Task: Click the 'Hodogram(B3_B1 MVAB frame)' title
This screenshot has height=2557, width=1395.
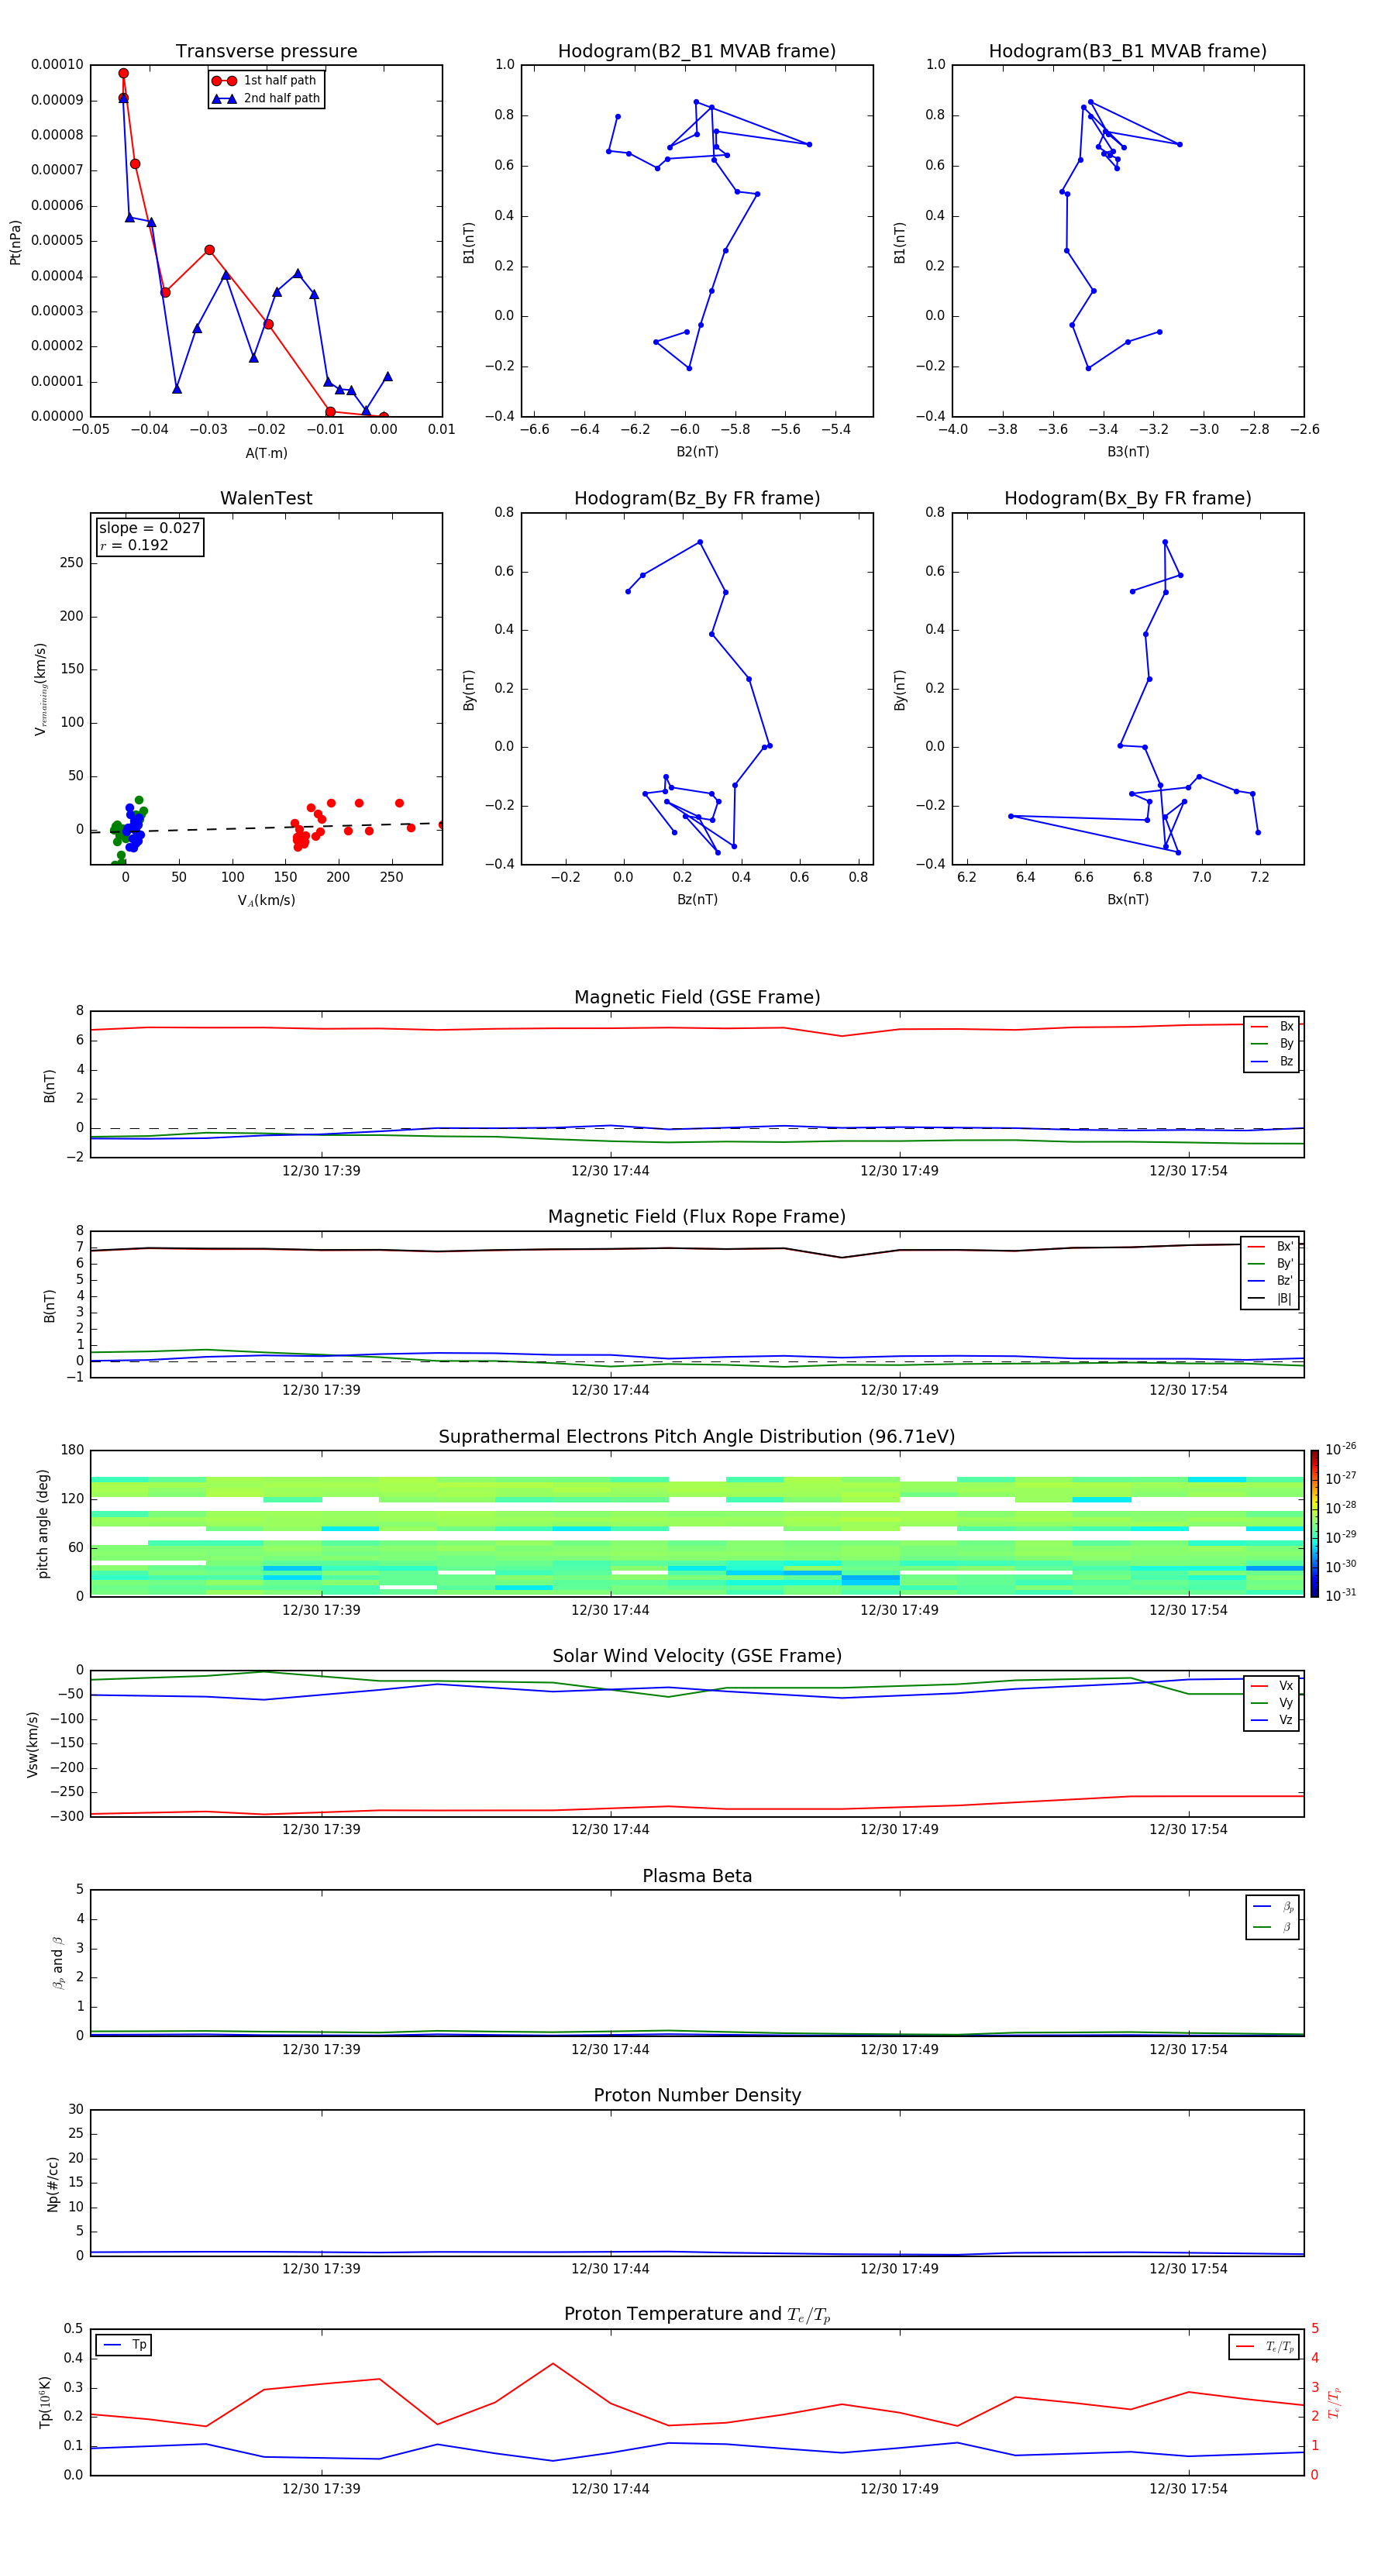Action: point(1128,52)
